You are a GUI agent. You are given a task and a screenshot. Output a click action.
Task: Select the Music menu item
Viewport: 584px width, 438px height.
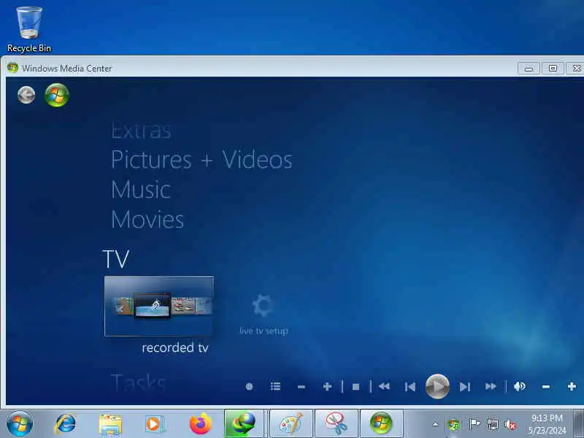[x=141, y=190]
